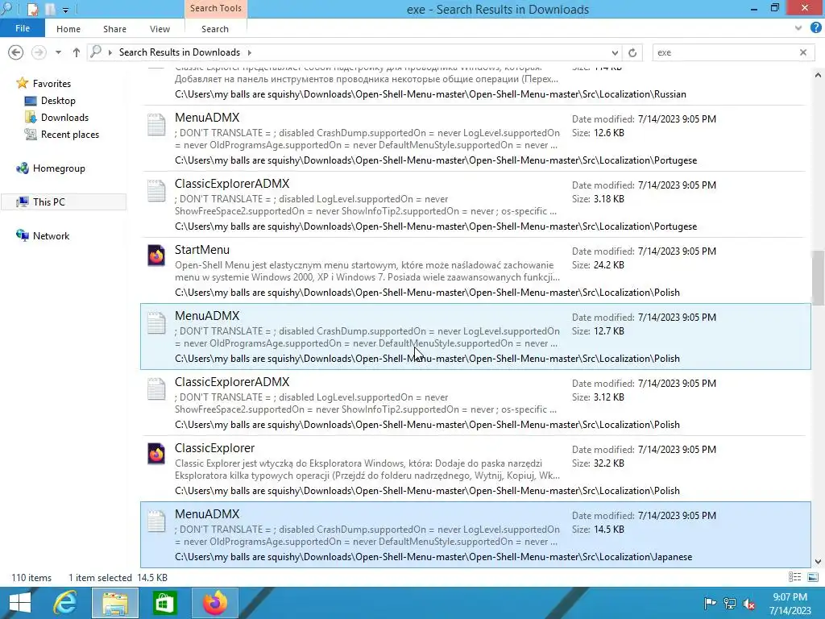
Task: Click the file icon of 3.18 KB ClassicExplorerADMX
Action: tap(156, 191)
